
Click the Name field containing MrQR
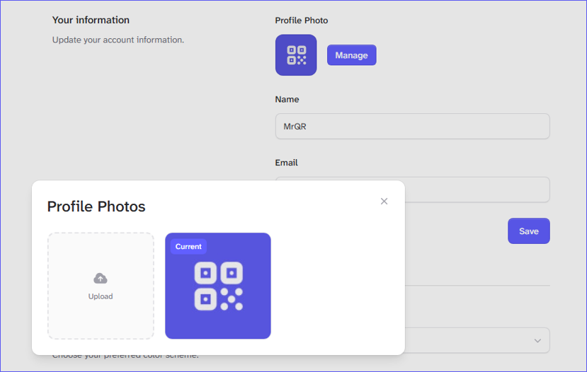[413, 127]
